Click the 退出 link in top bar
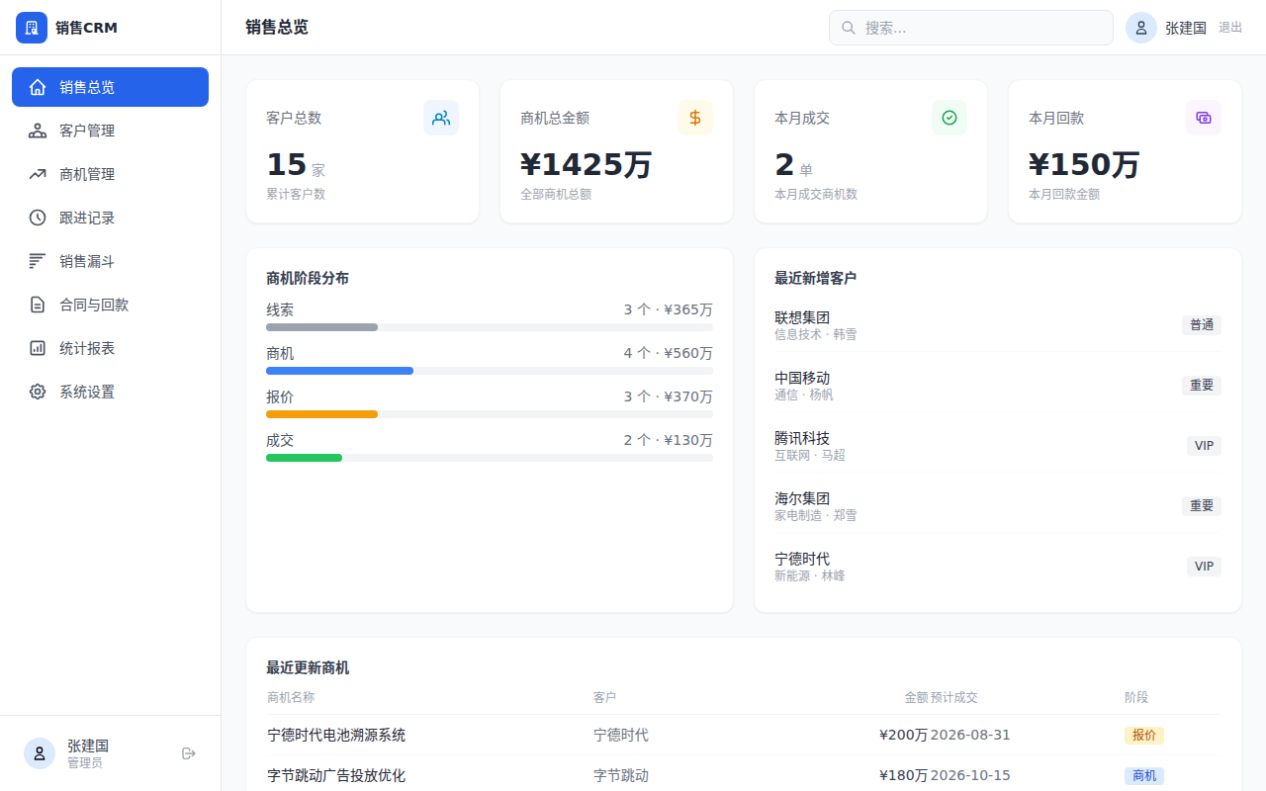Screen dimensions: 1266x791 [1230, 28]
